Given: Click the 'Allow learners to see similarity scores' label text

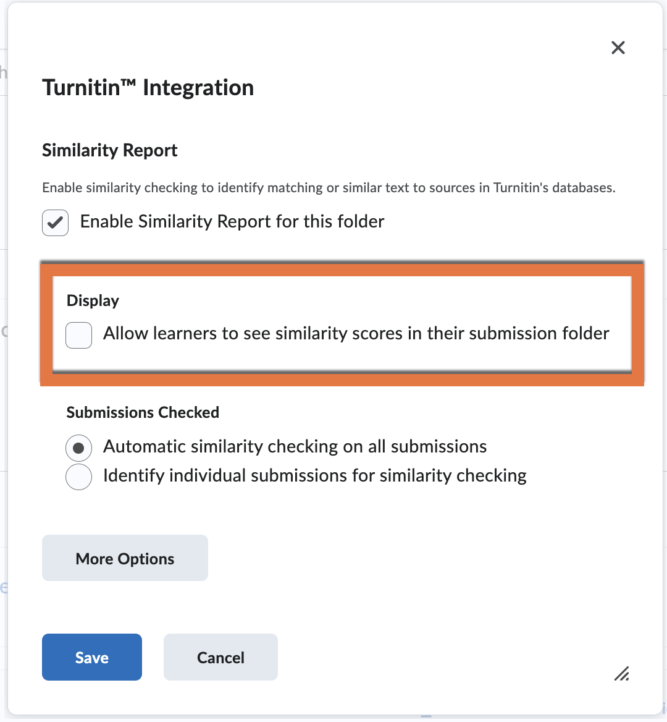Looking at the screenshot, I should click(356, 333).
